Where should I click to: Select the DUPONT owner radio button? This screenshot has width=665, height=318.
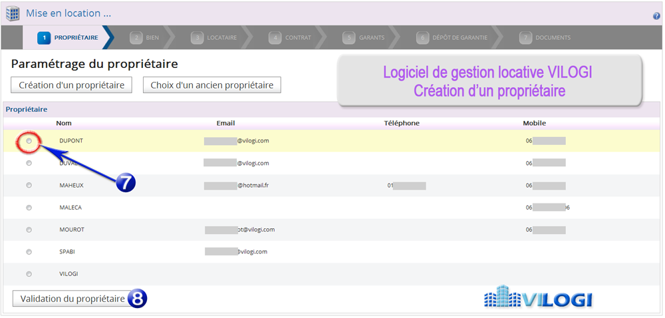point(29,141)
